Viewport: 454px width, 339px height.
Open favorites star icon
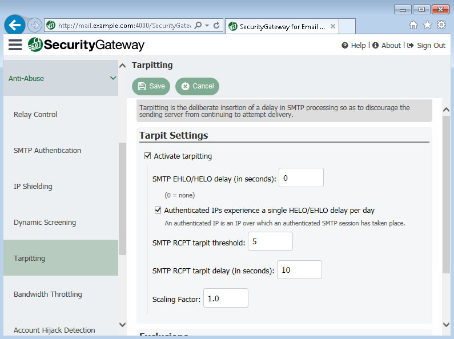tap(427, 25)
